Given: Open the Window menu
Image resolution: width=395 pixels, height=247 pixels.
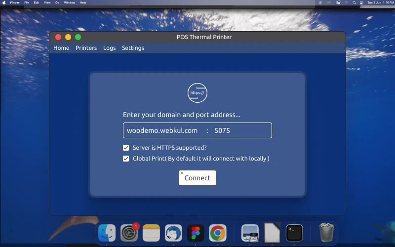Looking at the screenshot, I should coord(70,2).
